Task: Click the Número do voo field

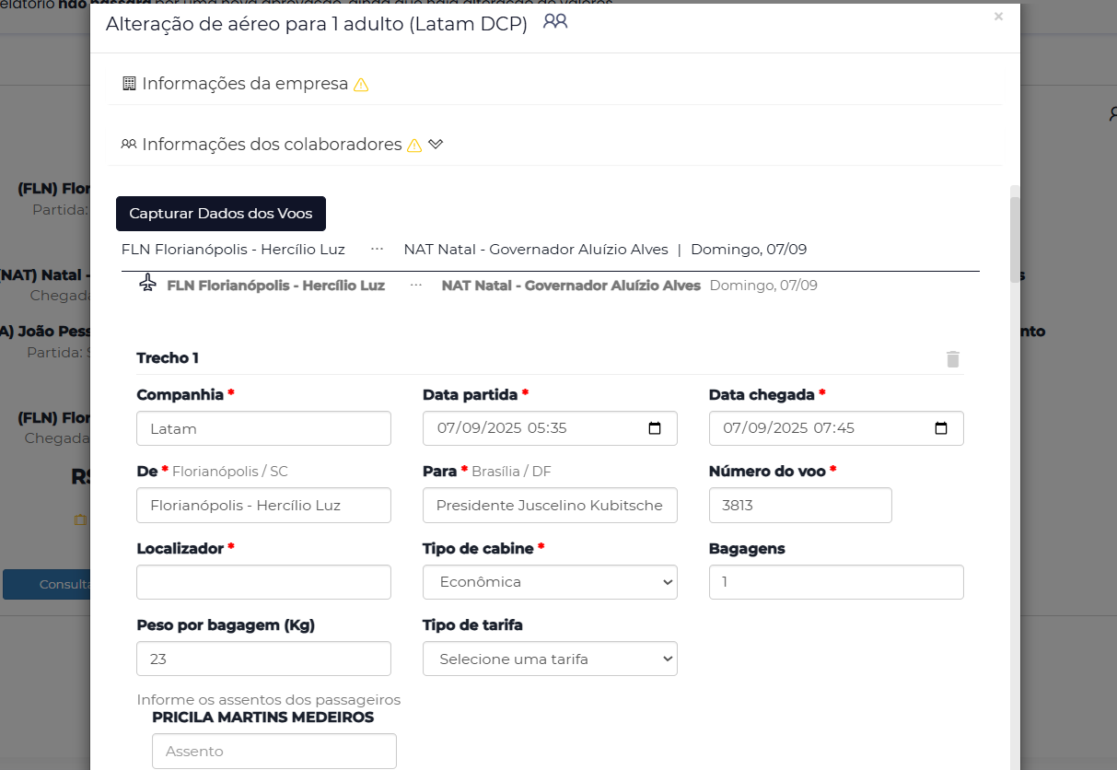Action: (x=800, y=506)
